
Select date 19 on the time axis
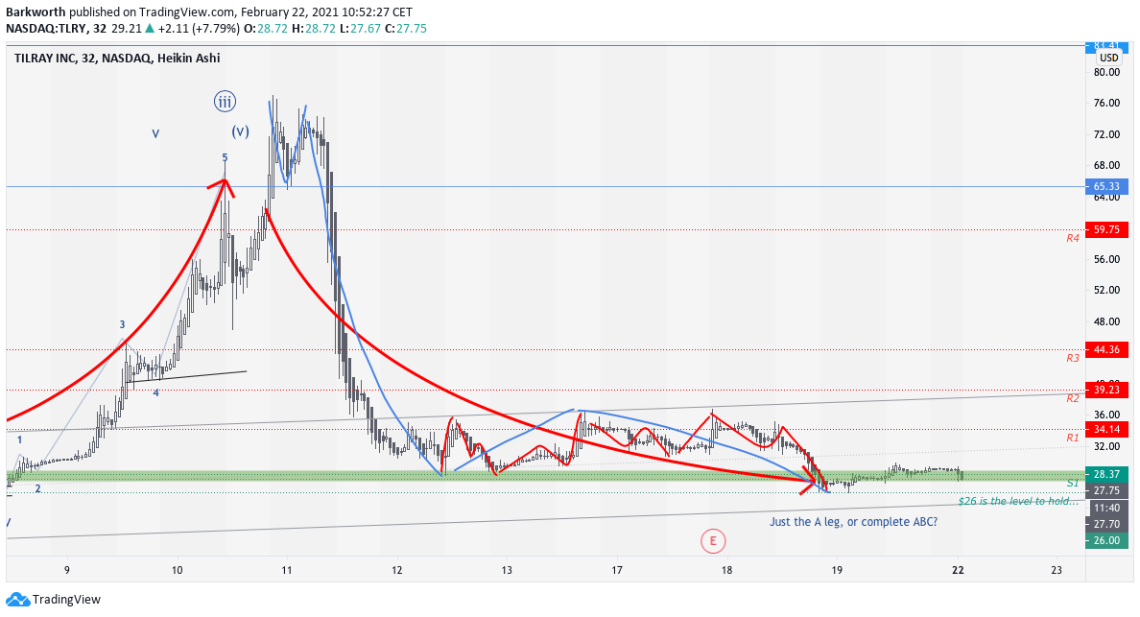(837, 571)
